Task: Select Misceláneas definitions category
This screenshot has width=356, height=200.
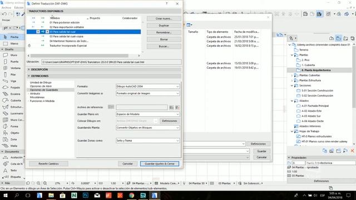Action: coord(37,97)
